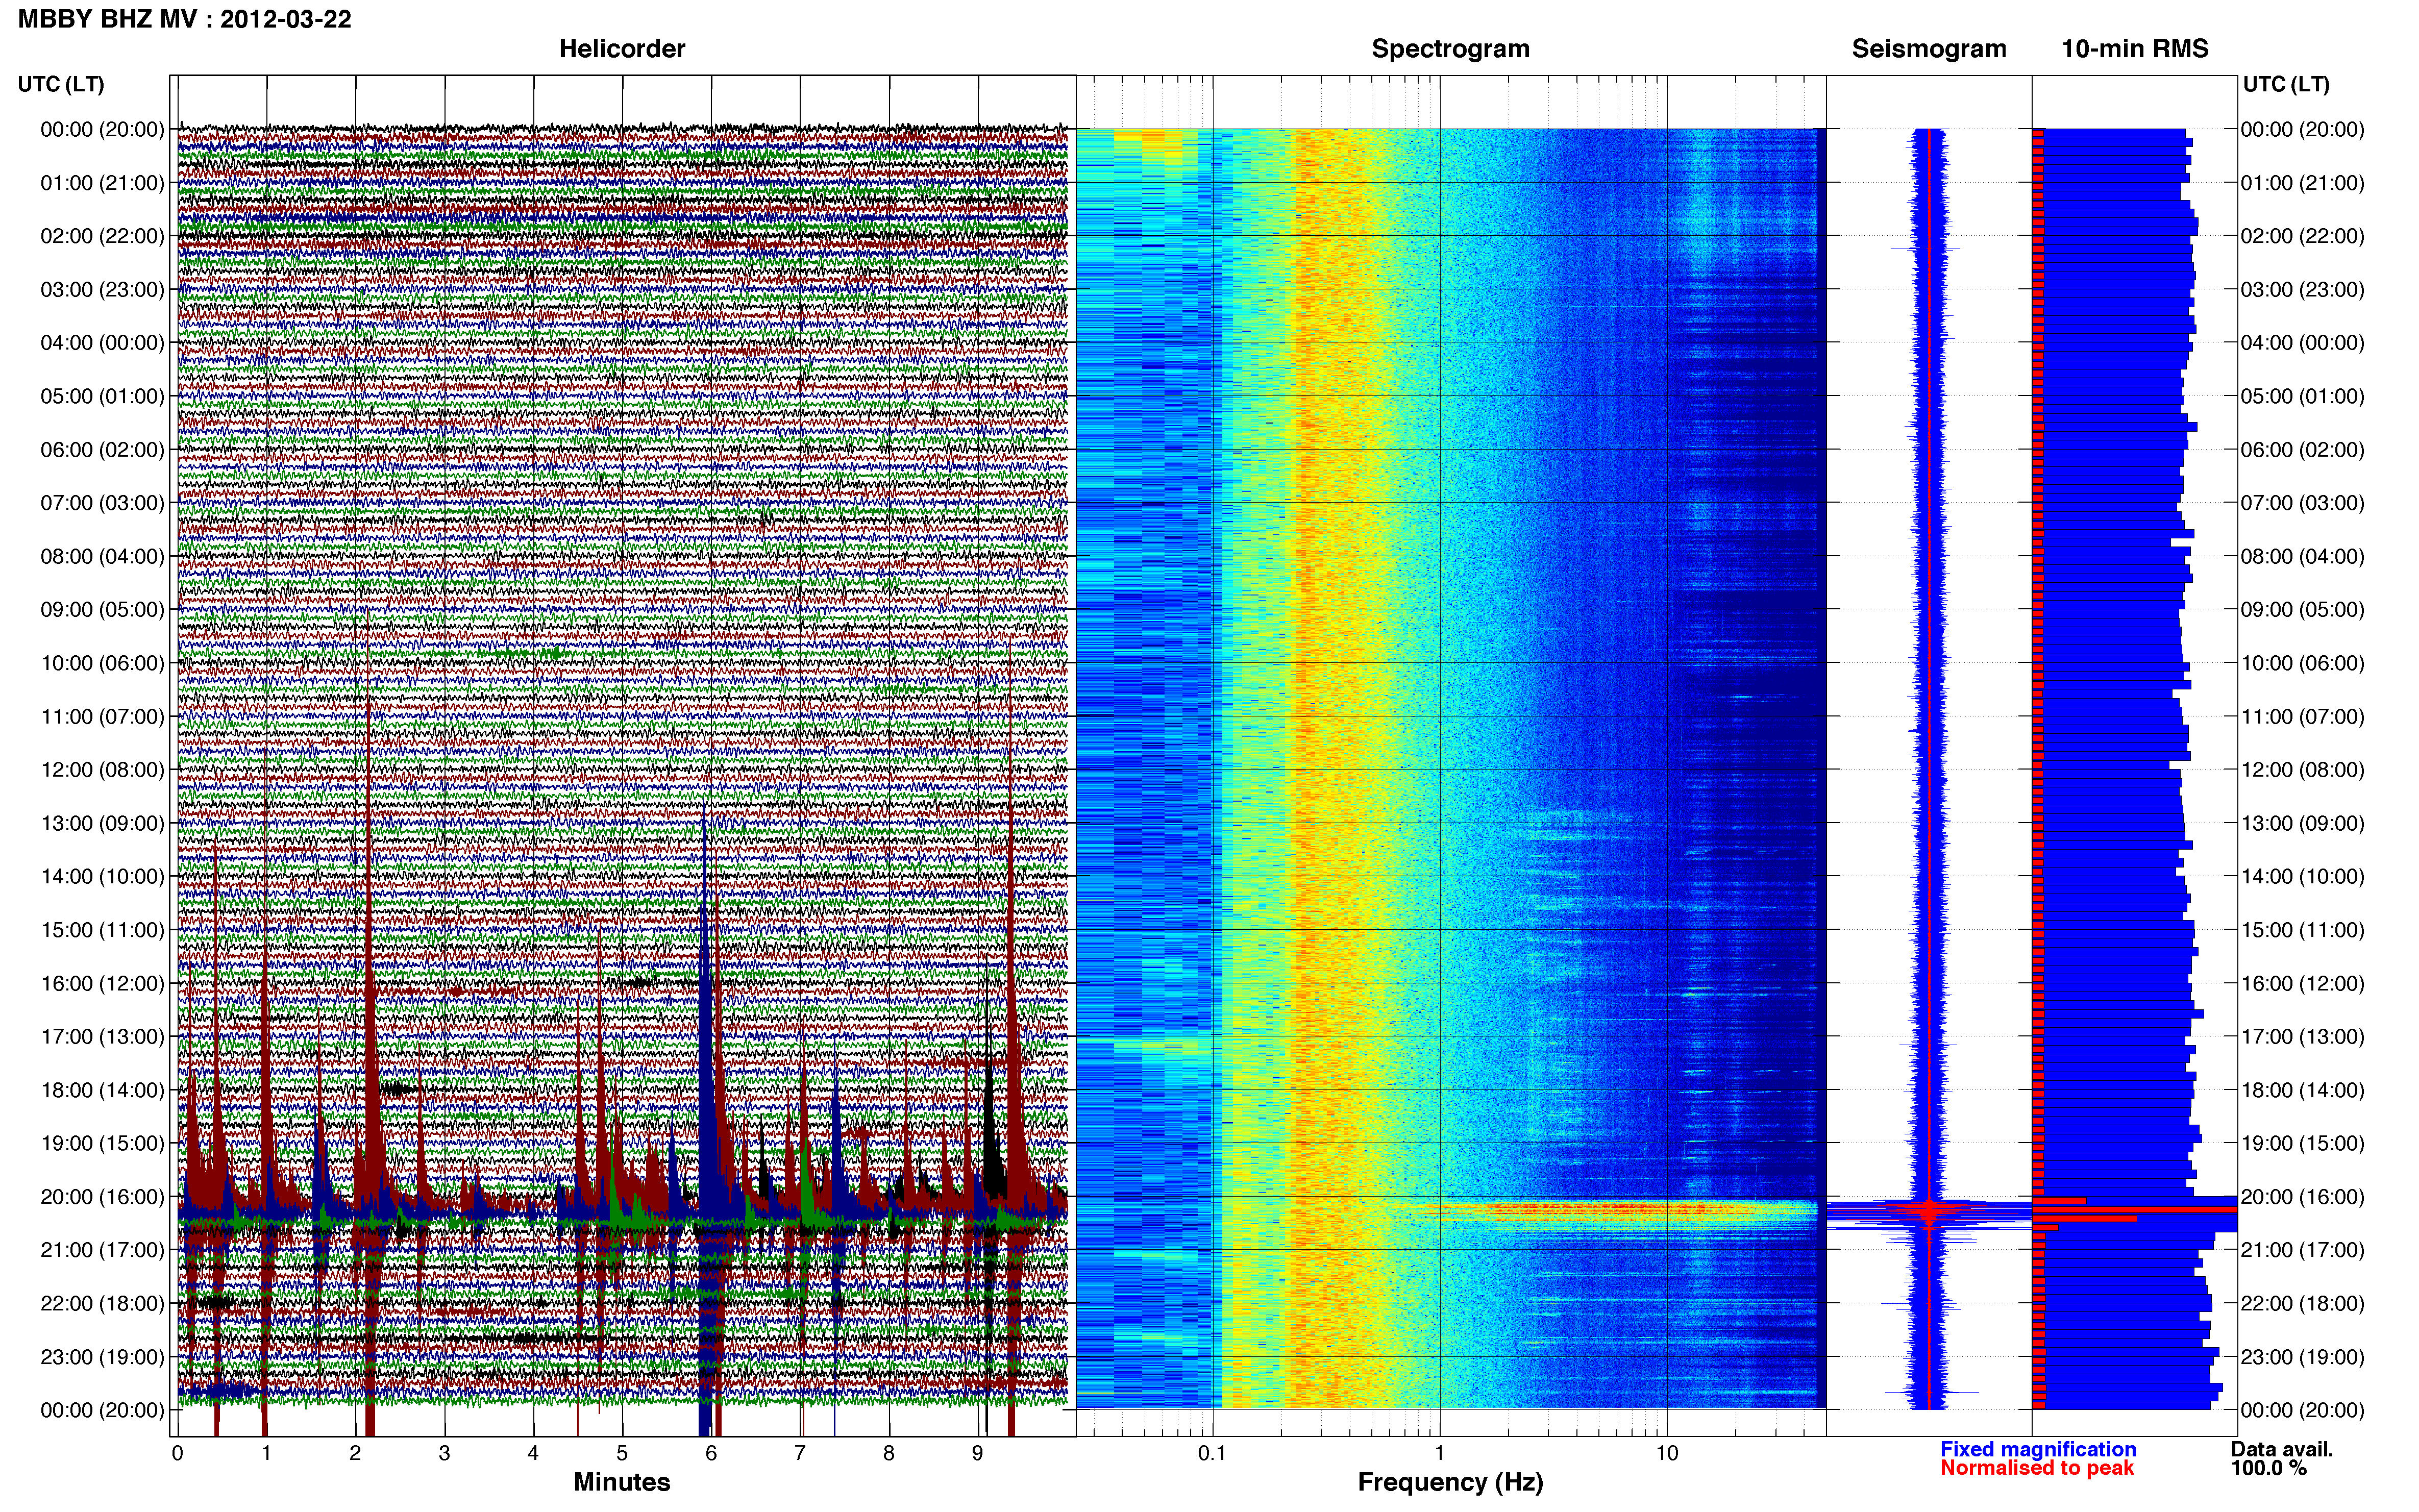This screenshot has width=2419, height=1512.
Task: Click left time label '22:00 (18:00)'
Action: pos(102,1303)
